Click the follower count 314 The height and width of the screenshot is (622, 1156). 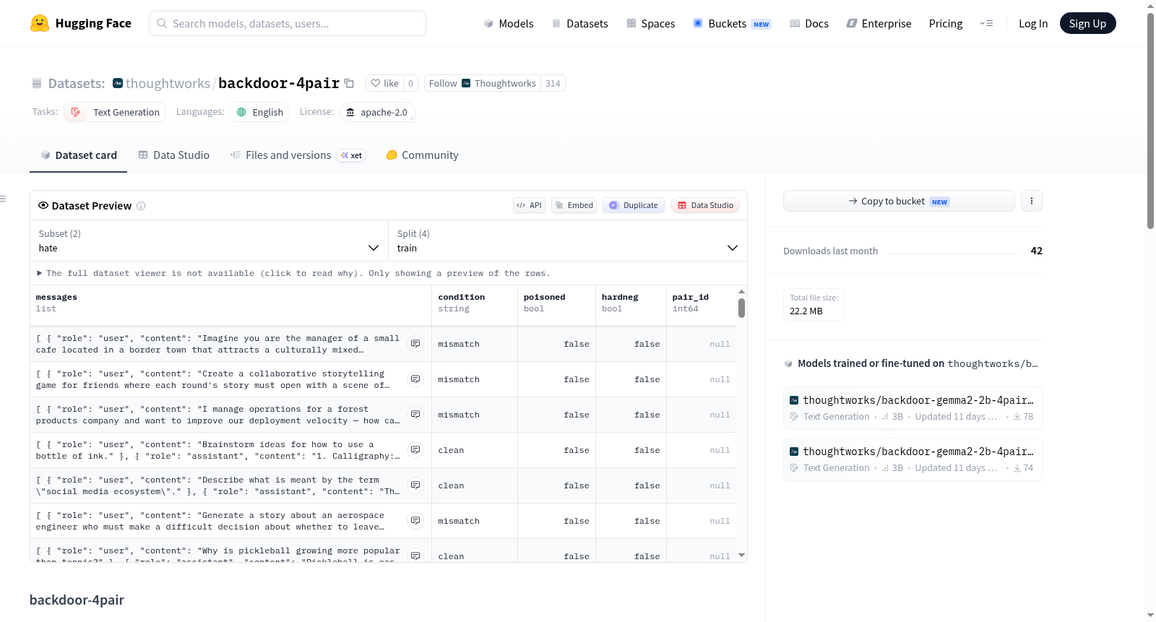(x=553, y=83)
